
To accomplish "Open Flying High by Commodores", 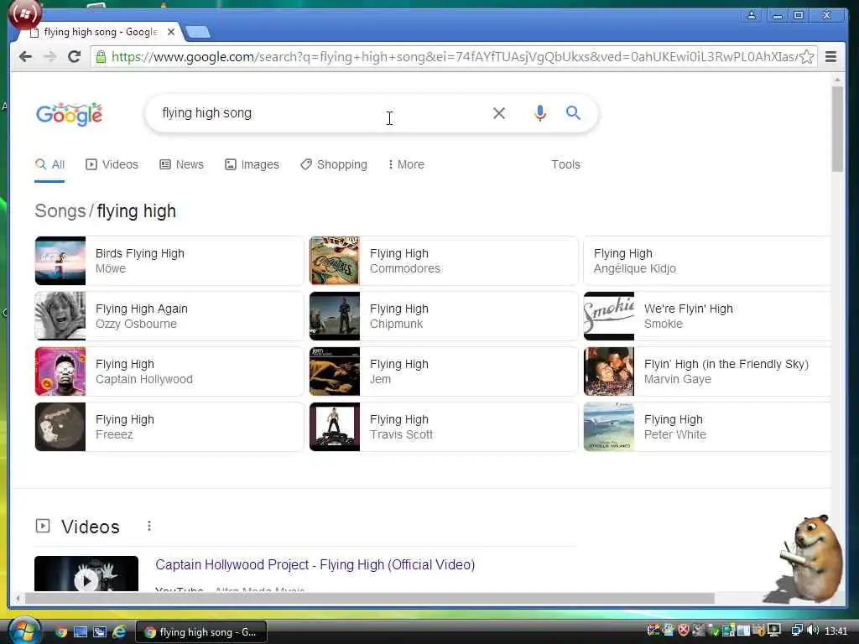I will coord(443,261).
